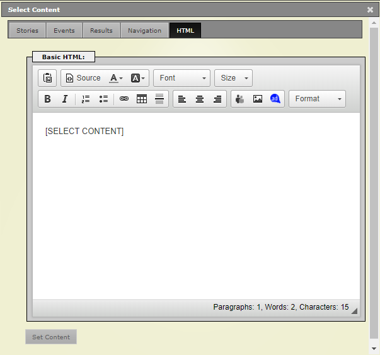
Task: Expand the Size dropdown
Action: [233, 78]
